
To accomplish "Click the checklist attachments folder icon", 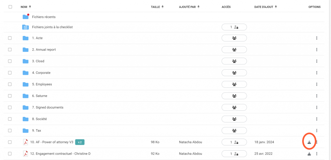I will (x=26, y=27).
